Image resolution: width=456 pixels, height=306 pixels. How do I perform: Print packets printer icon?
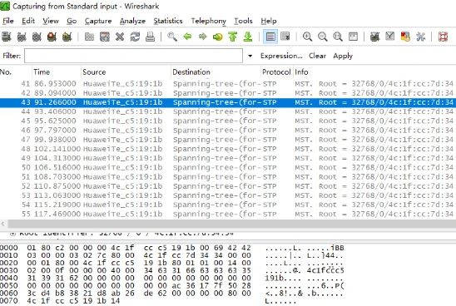[150, 37]
